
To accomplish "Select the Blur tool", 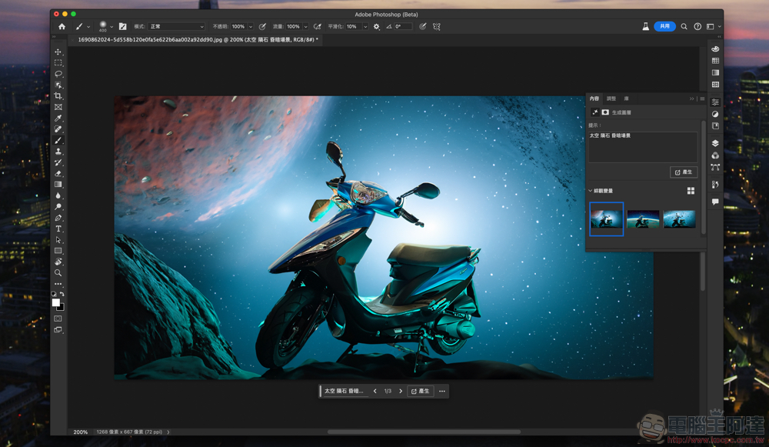I will pyautogui.click(x=58, y=195).
